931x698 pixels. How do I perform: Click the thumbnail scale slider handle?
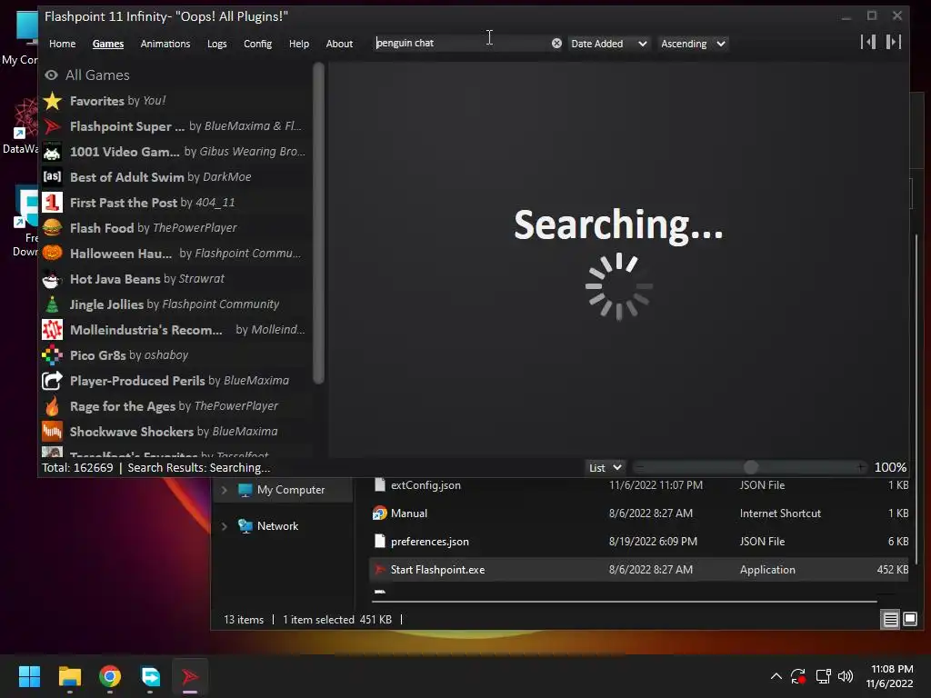(750, 468)
